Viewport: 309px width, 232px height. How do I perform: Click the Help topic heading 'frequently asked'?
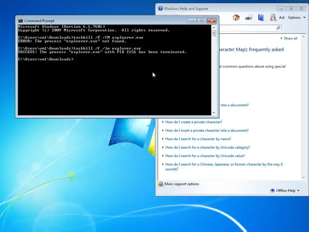266,50
